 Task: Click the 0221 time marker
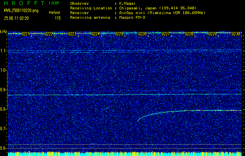tap(25, 34)
